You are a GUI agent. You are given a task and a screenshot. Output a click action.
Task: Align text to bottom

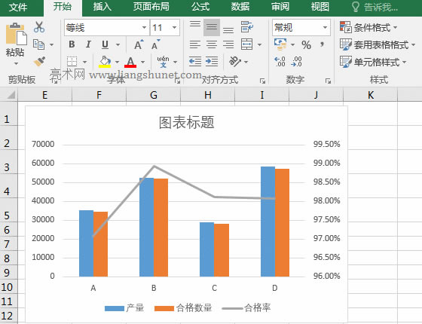pyautogui.click(x=228, y=30)
